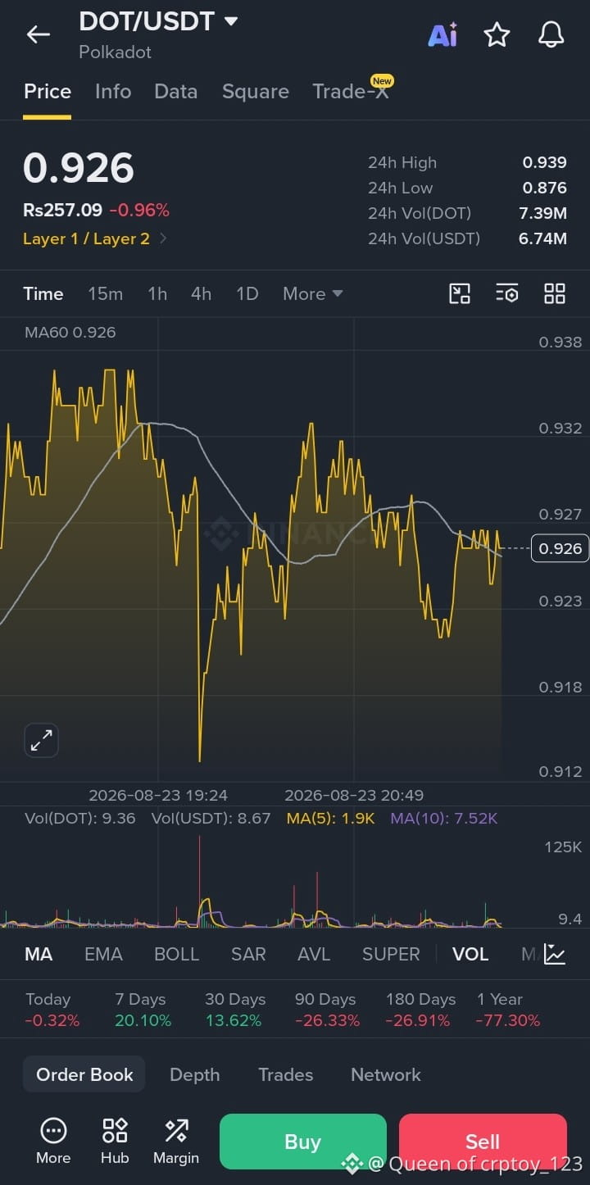Screen dimensions: 590x1185
Task: Toggle the MA indicator
Action: (39, 954)
